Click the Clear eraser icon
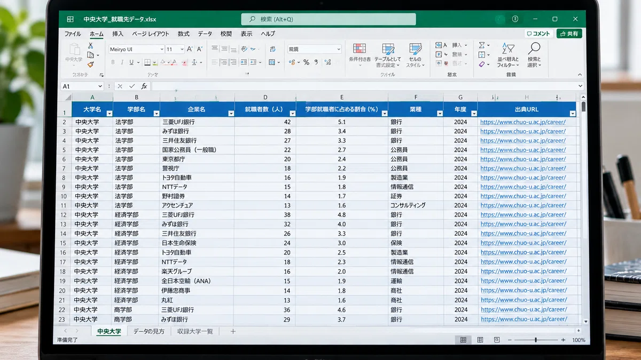 click(482, 64)
